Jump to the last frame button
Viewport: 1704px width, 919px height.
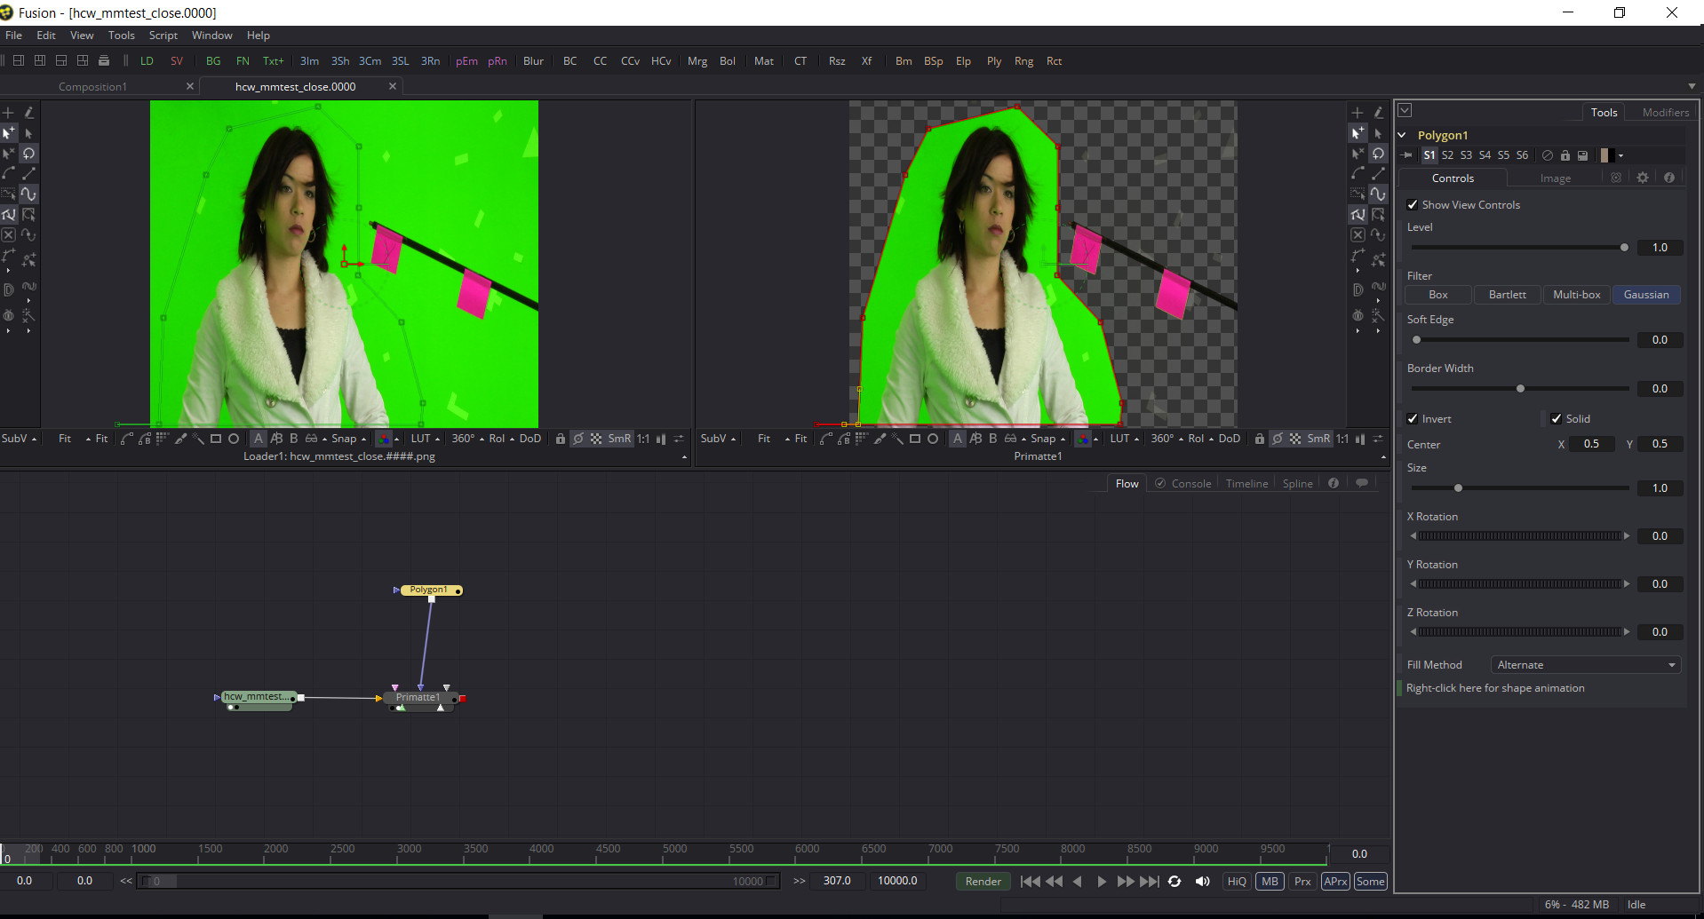(x=1150, y=882)
